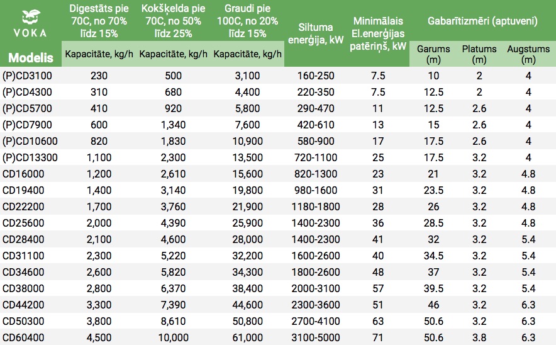556x345 pixels.
Task: Click the Kokšķelda pie 70C header
Action: [x=174, y=21]
